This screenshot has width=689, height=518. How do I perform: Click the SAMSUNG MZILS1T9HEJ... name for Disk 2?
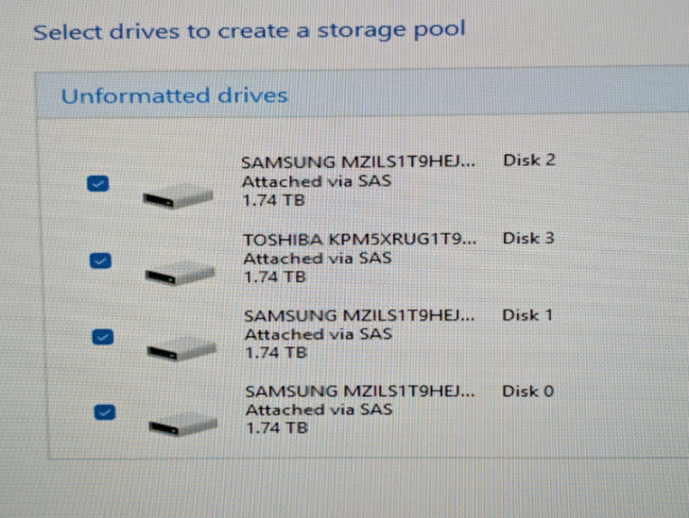pyautogui.click(x=358, y=162)
